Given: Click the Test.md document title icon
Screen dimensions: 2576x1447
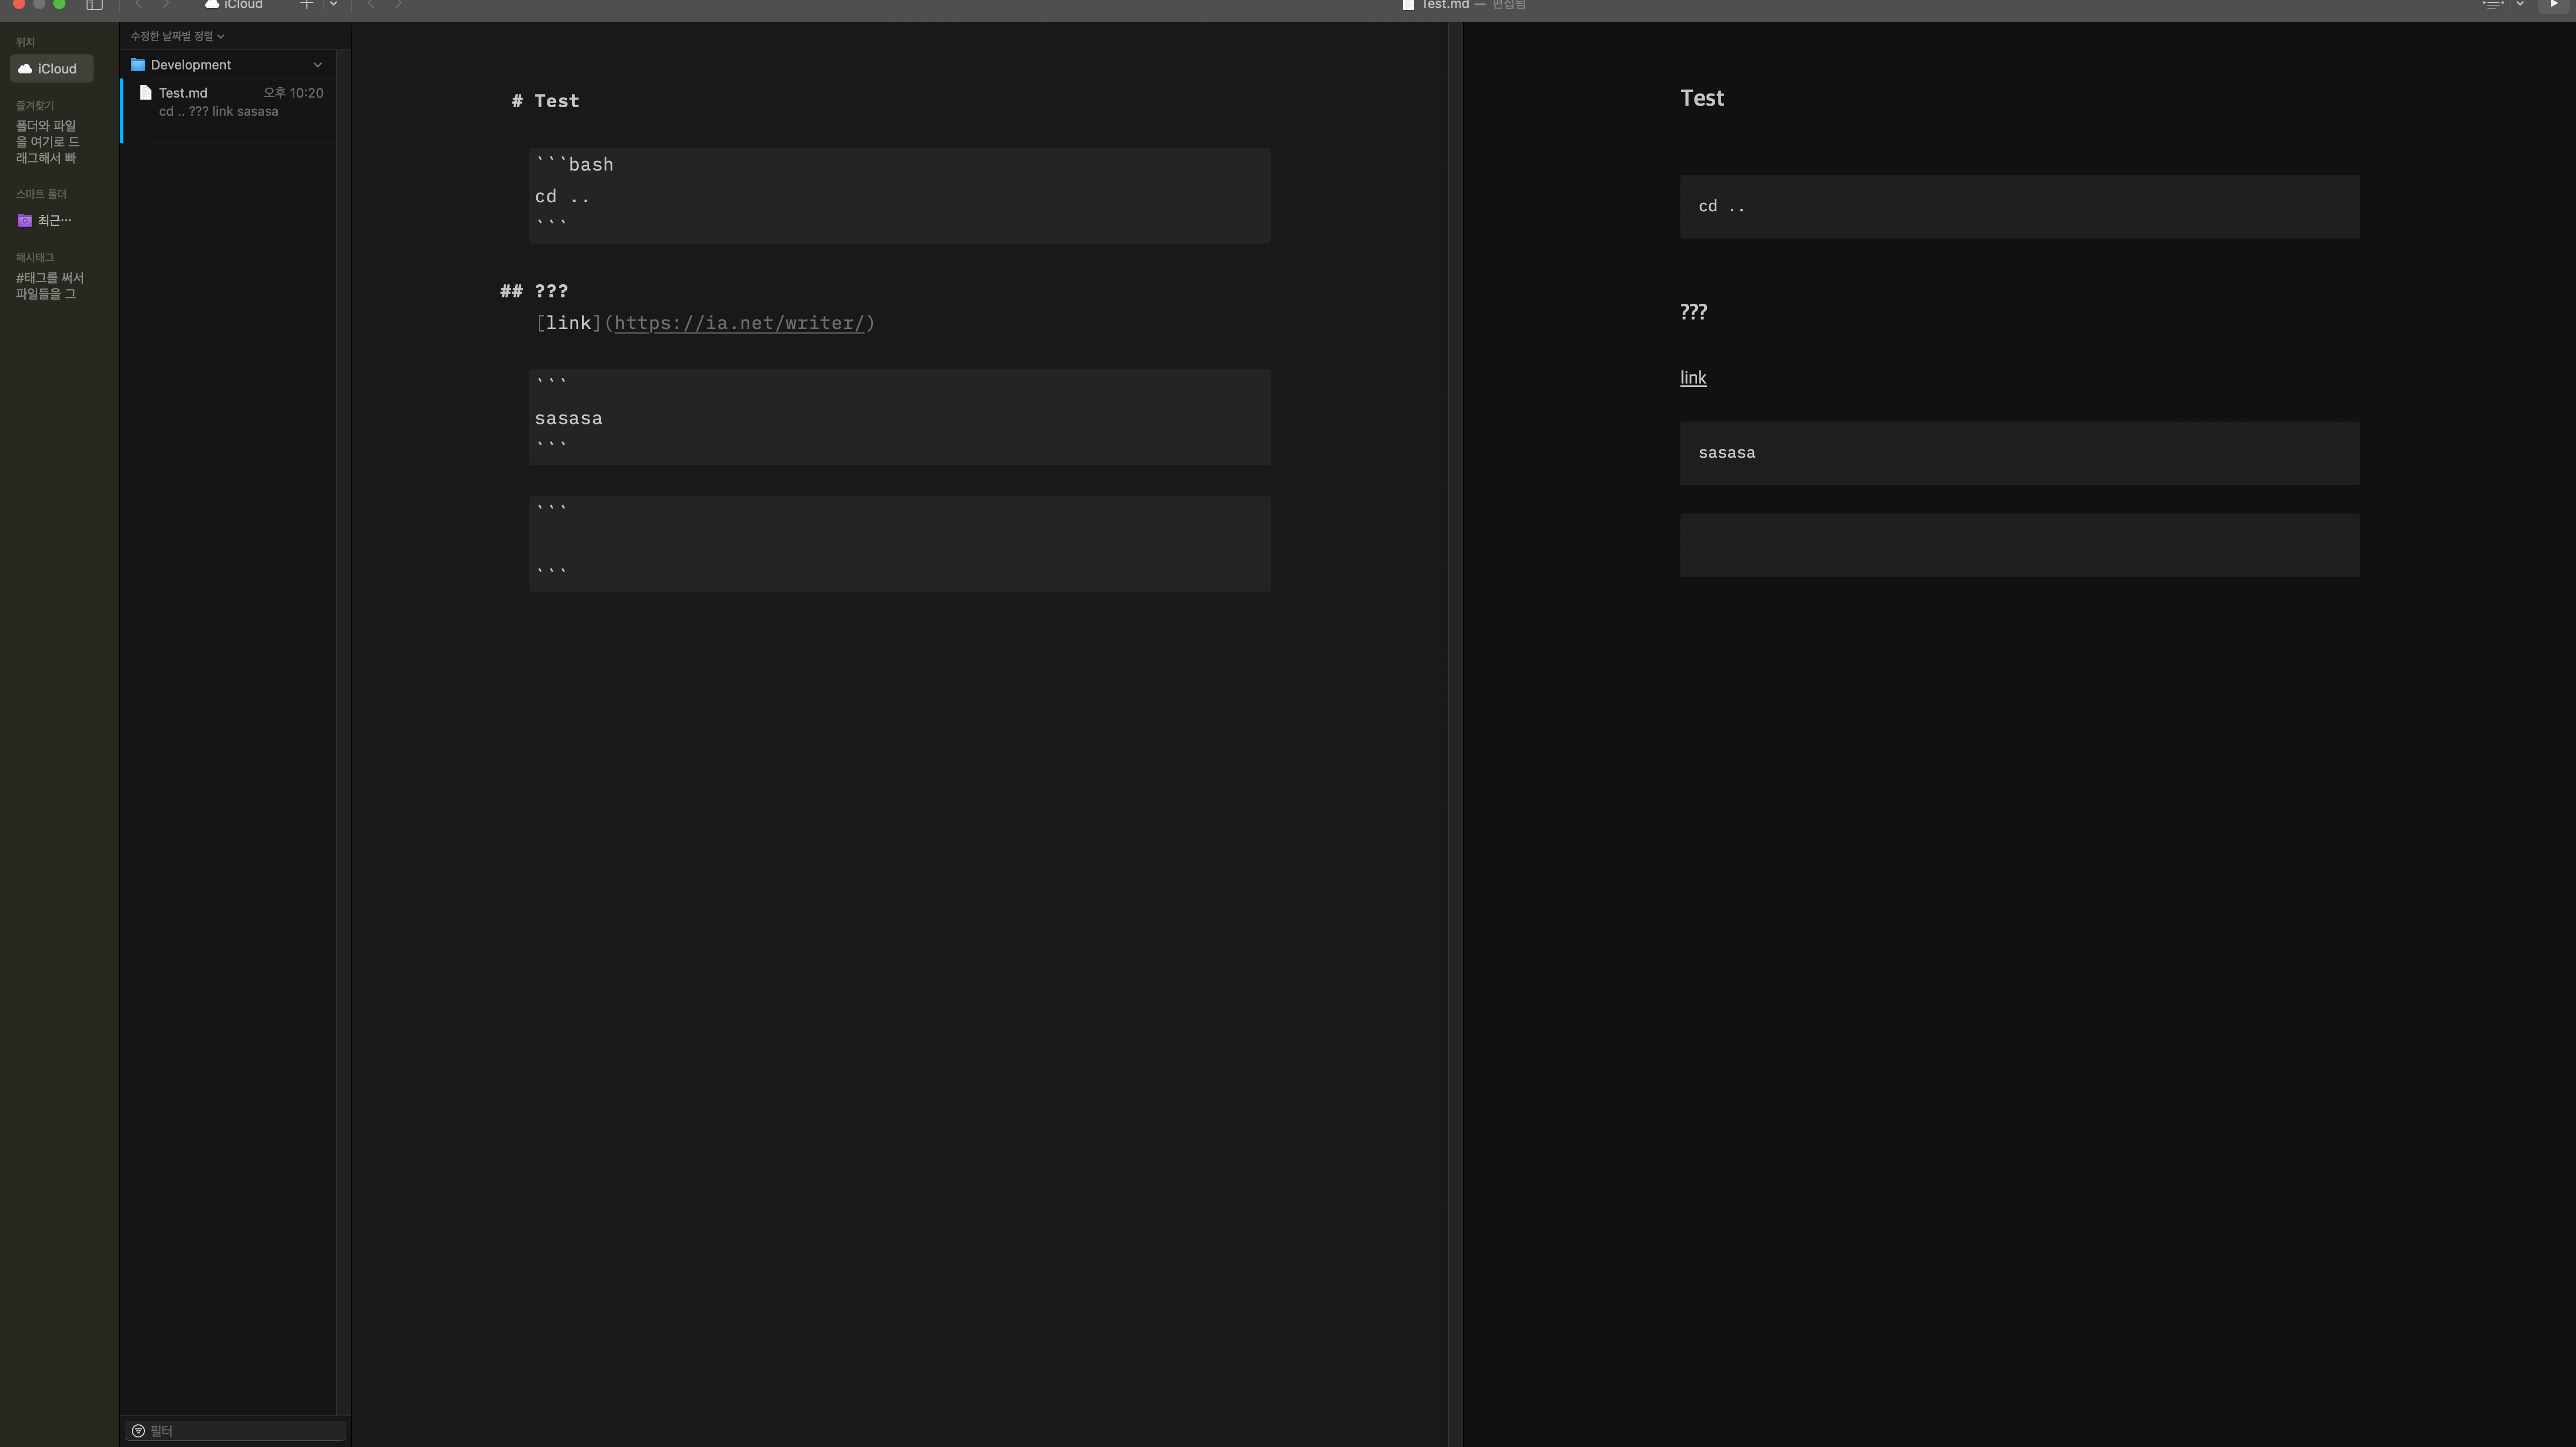Looking at the screenshot, I should coord(1408,5).
